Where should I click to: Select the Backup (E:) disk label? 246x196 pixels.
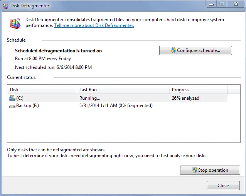click(27, 106)
